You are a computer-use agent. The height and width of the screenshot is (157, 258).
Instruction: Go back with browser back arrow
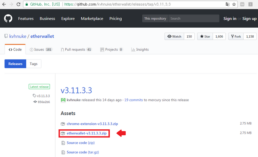[x=4, y=4]
